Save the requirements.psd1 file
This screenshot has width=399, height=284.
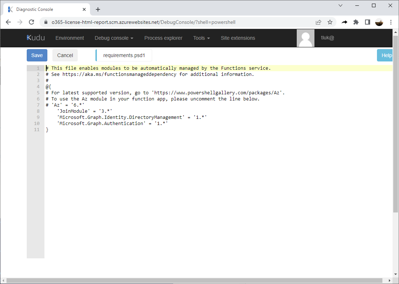tap(37, 55)
